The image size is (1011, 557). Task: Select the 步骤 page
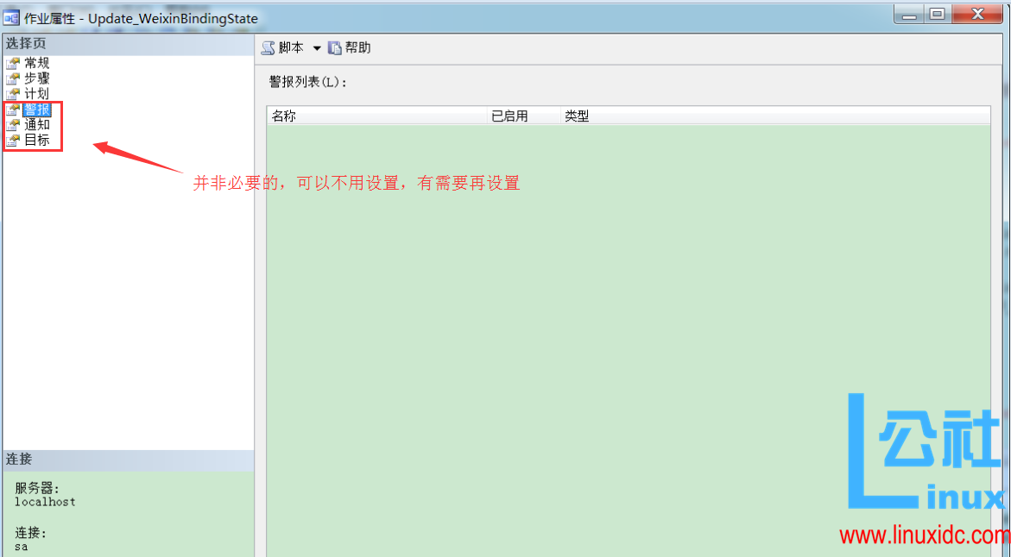pyautogui.click(x=39, y=78)
